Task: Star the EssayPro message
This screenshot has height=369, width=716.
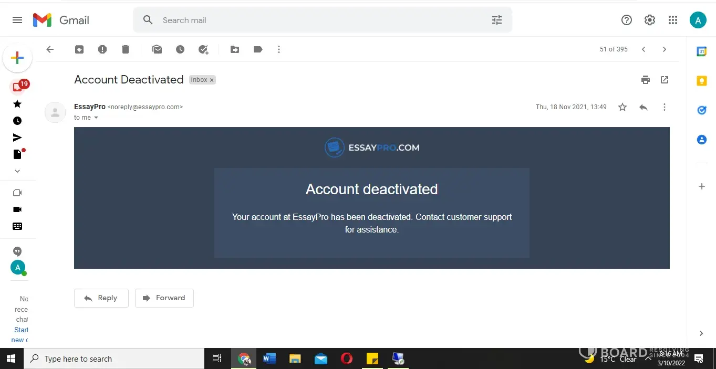Action: 622,107
